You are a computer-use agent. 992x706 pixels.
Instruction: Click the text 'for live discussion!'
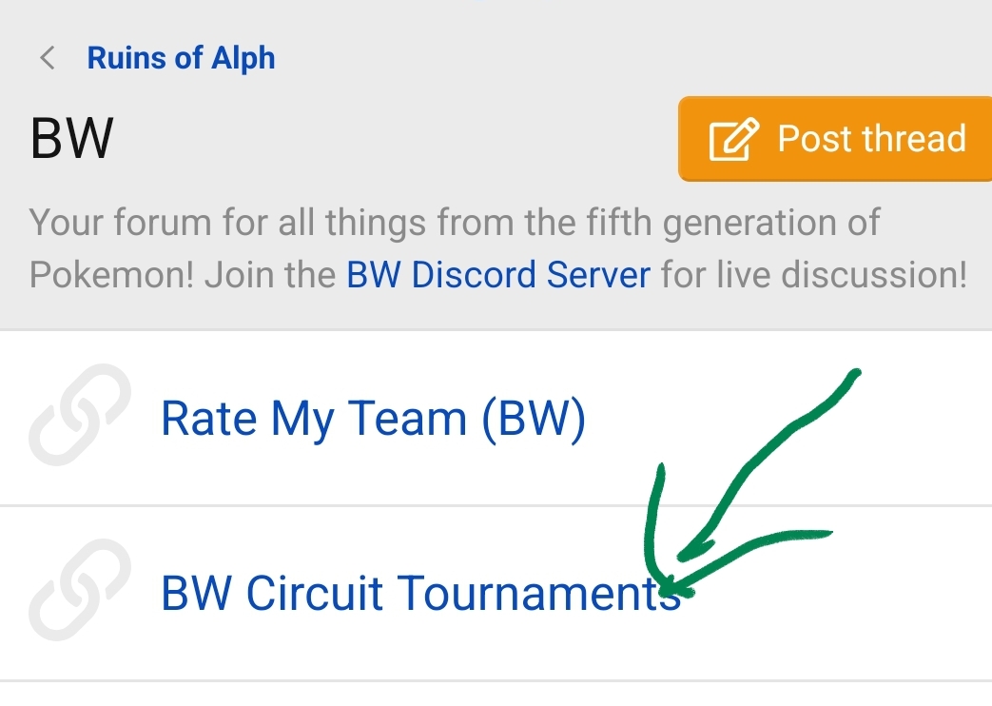(x=814, y=276)
